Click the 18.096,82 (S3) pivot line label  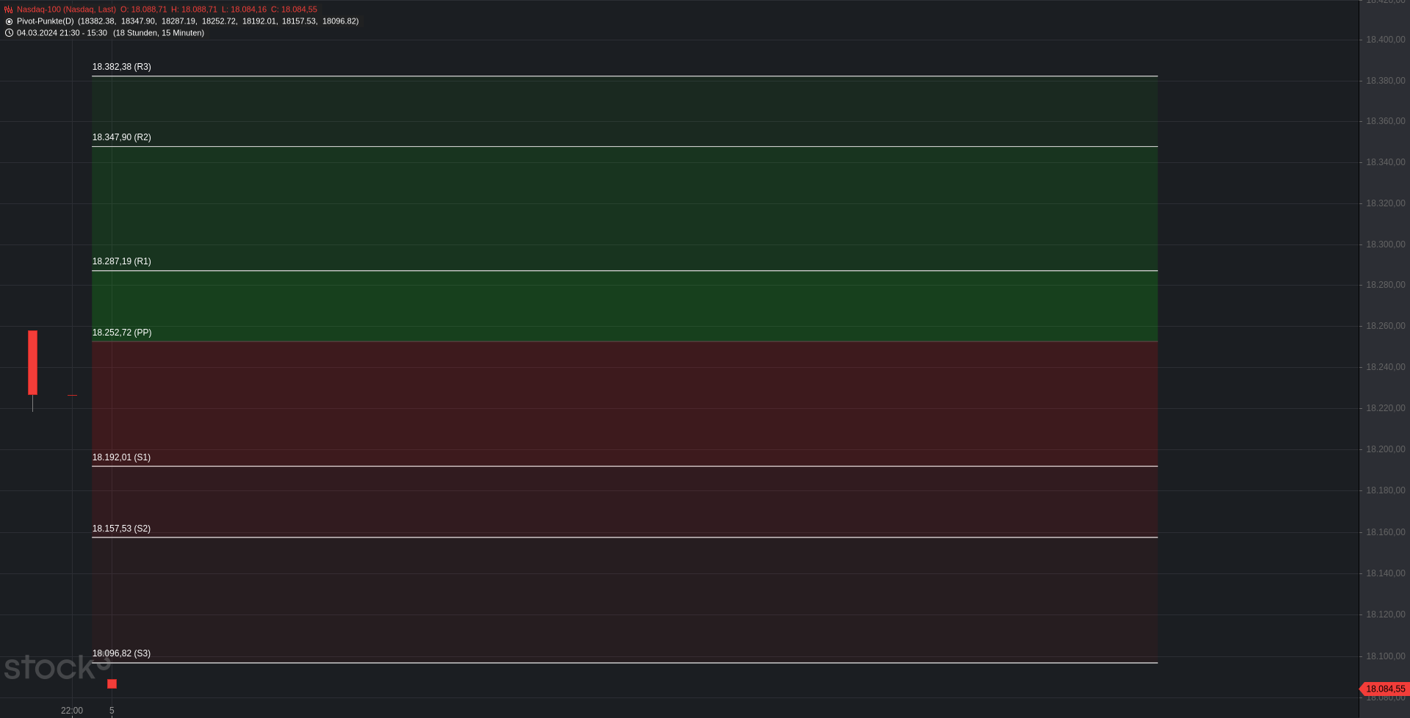coord(121,653)
